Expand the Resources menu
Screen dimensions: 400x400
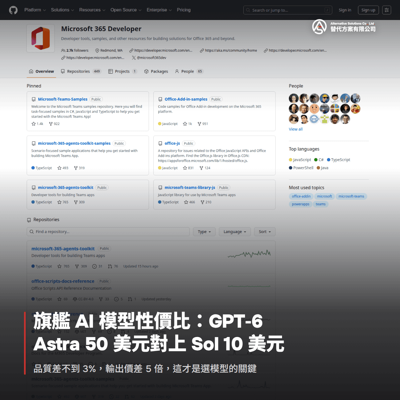click(x=92, y=10)
